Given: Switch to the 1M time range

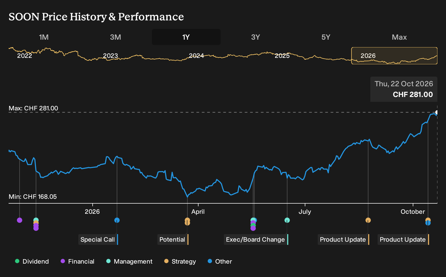Looking at the screenshot, I should point(44,37).
